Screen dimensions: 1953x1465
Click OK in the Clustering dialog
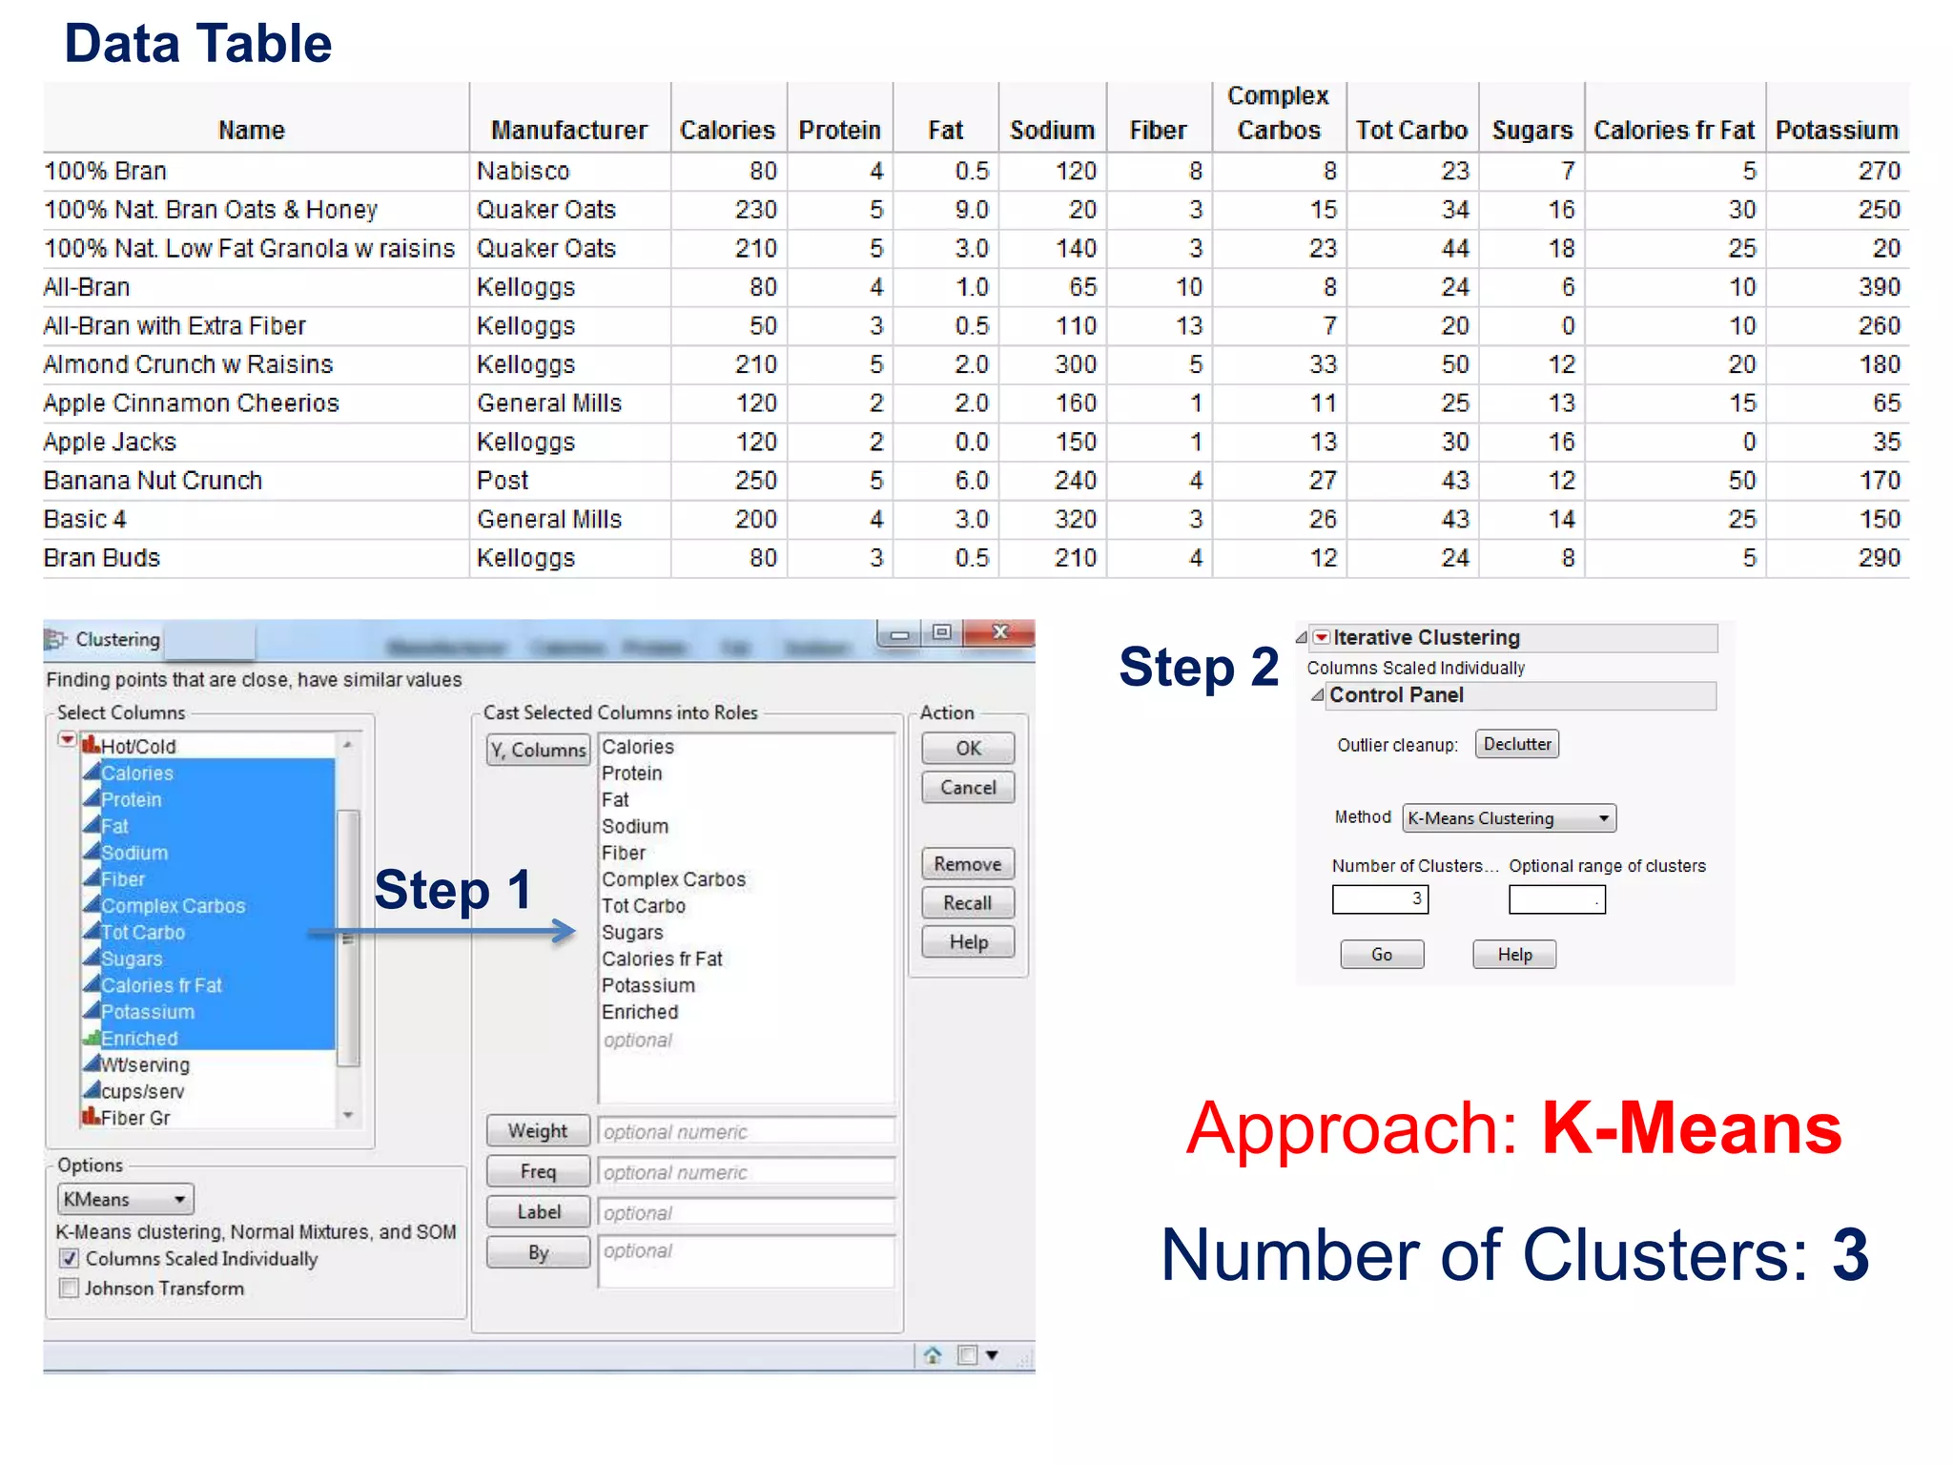coord(968,749)
